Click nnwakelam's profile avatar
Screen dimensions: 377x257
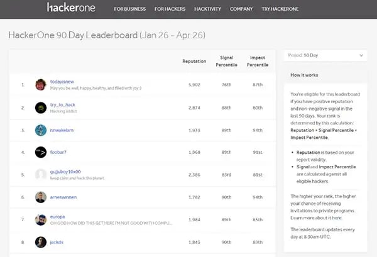pyautogui.click(x=41, y=130)
